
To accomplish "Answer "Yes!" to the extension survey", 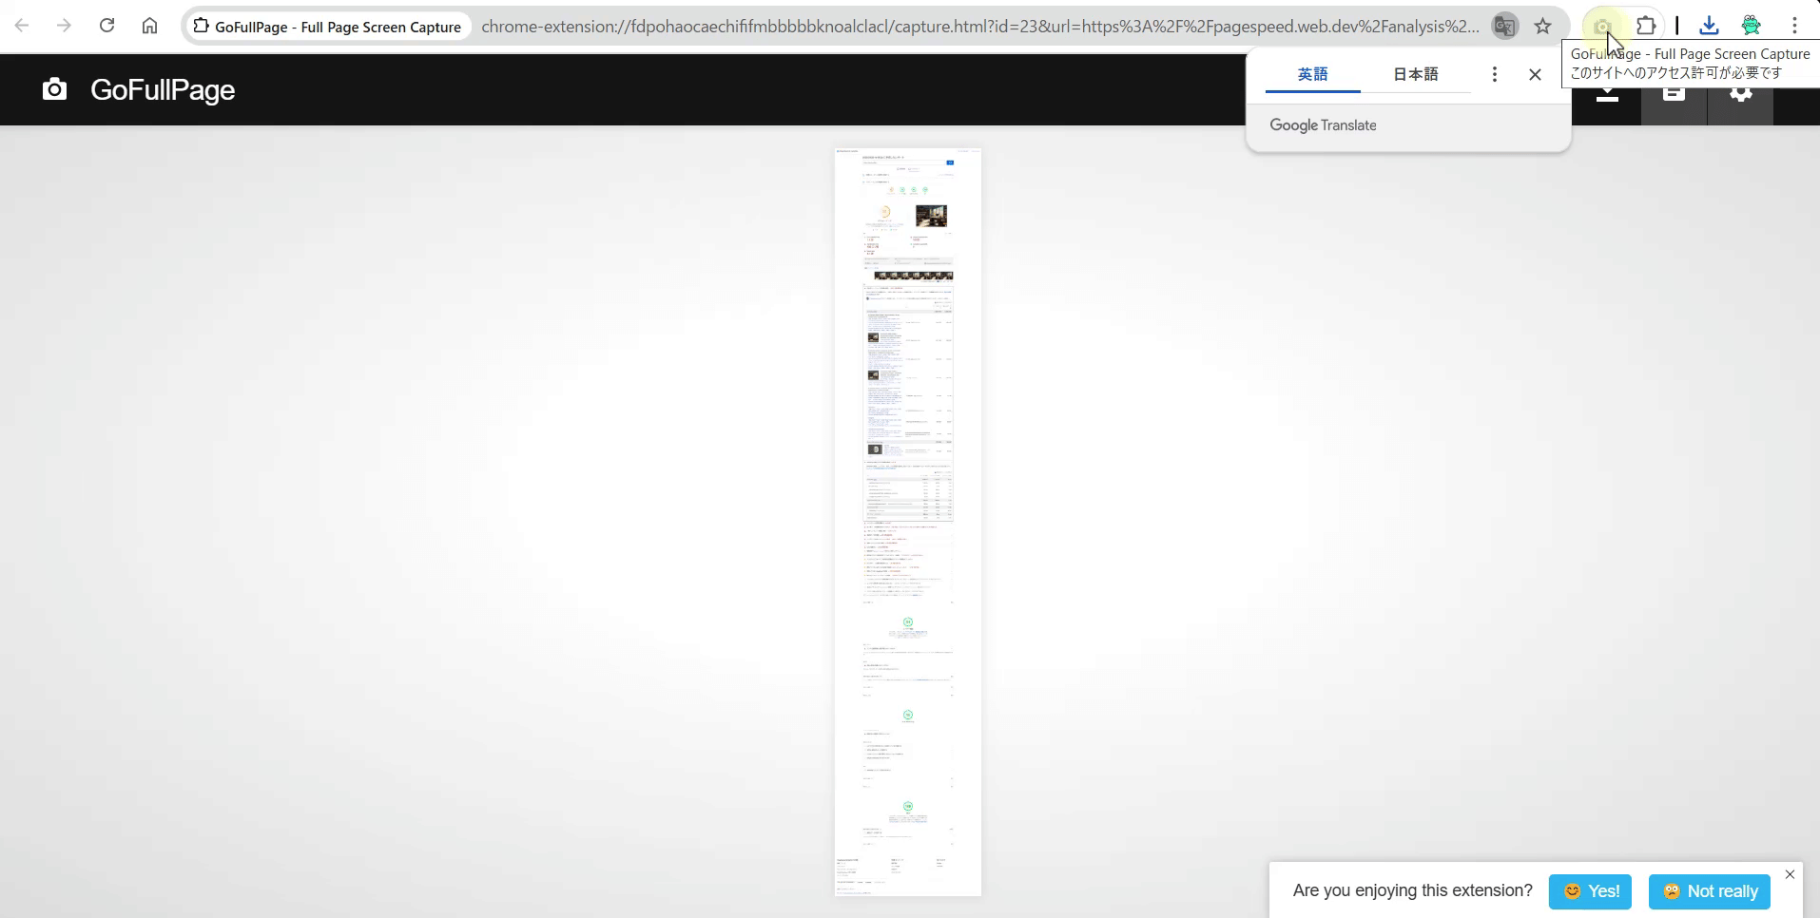I will (1590, 891).
